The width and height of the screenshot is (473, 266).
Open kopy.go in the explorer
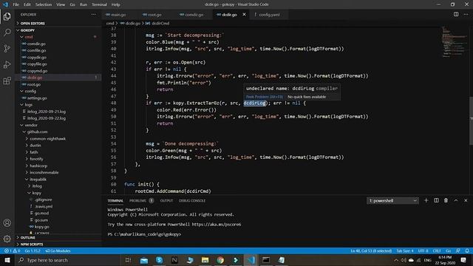click(x=41, y=227)
